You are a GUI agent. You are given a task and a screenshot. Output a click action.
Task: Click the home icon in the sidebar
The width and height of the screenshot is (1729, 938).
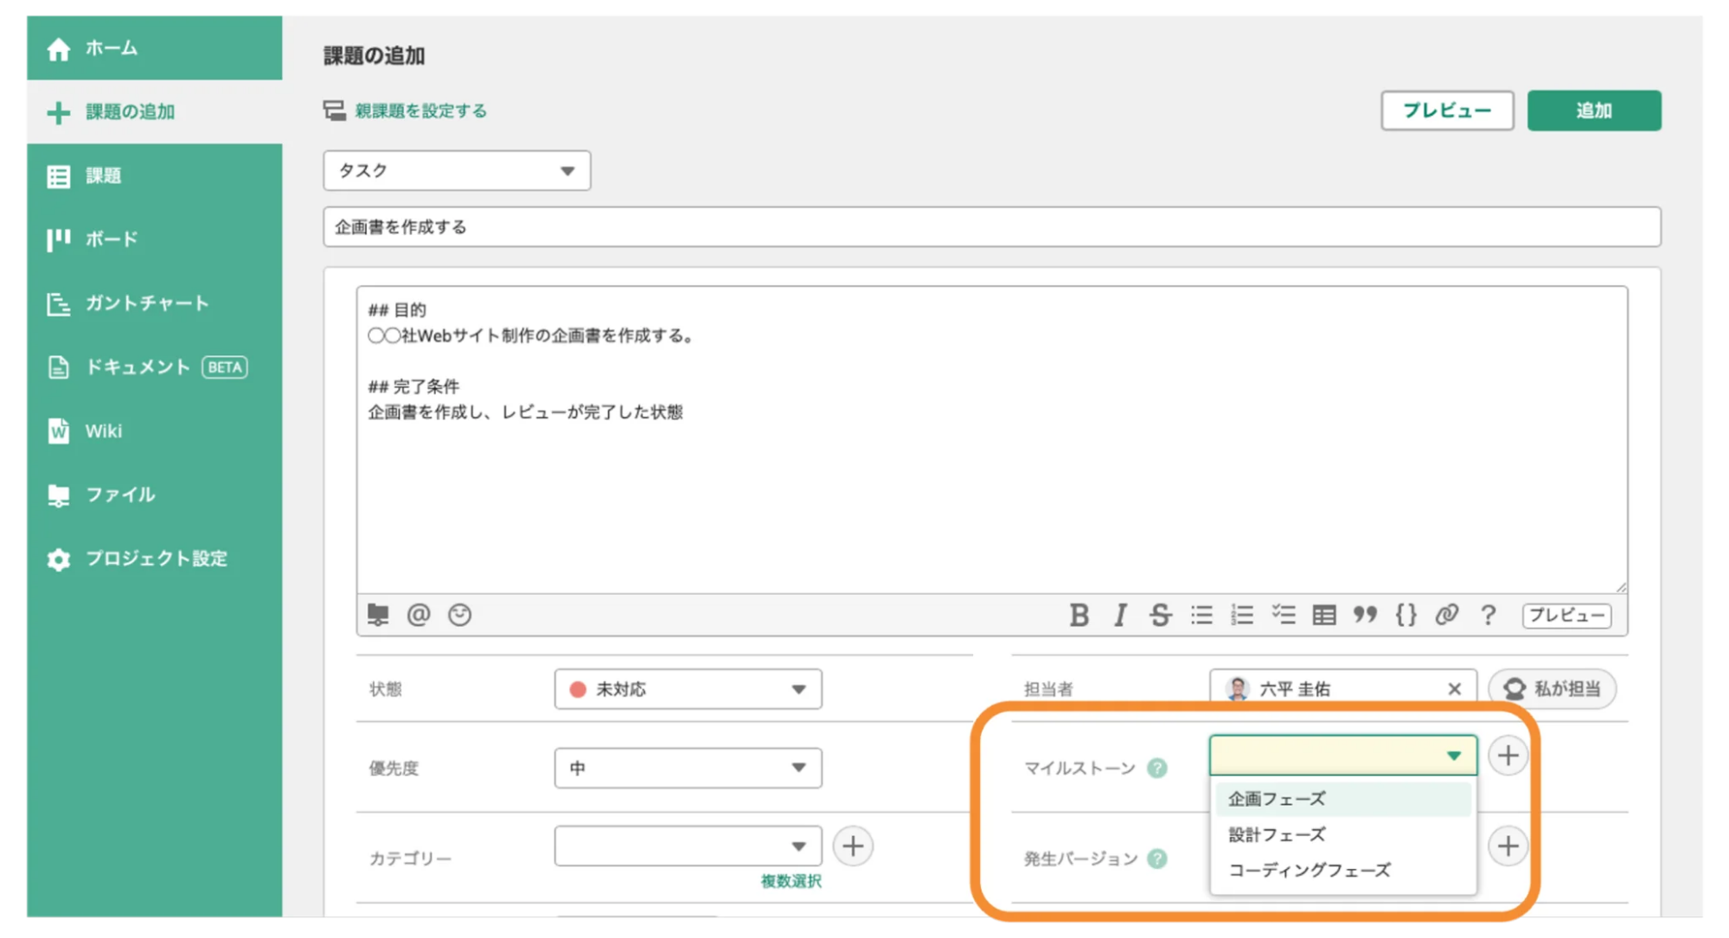(x=58, y=49)
